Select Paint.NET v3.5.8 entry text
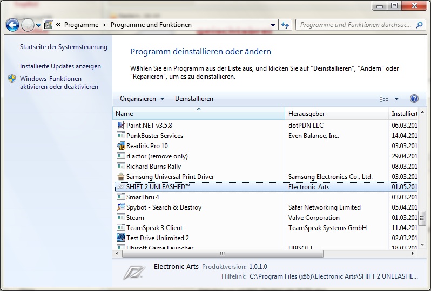 point(149,126)
